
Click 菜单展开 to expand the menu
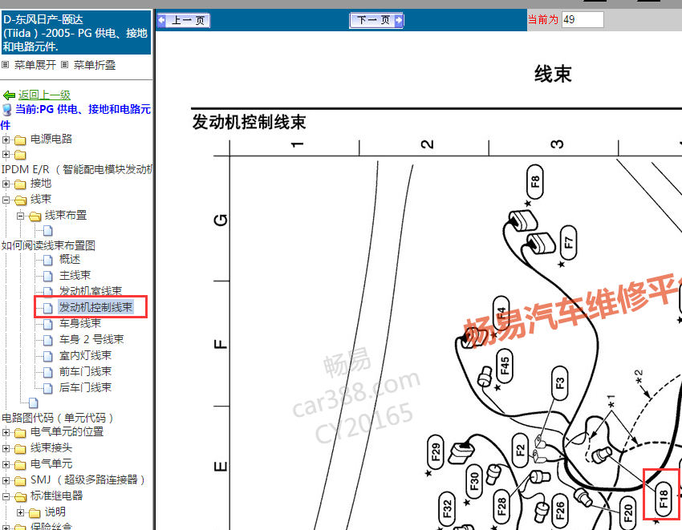point(35,65)
